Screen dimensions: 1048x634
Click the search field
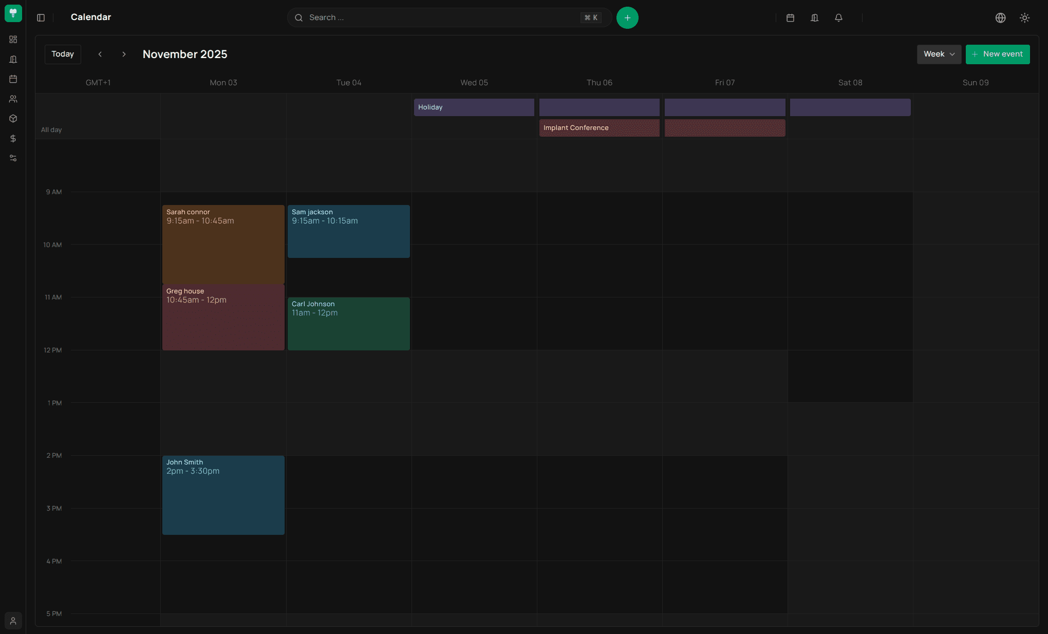[447, 17]
